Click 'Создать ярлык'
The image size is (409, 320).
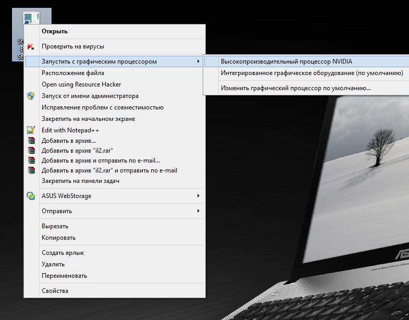[115, 253]
